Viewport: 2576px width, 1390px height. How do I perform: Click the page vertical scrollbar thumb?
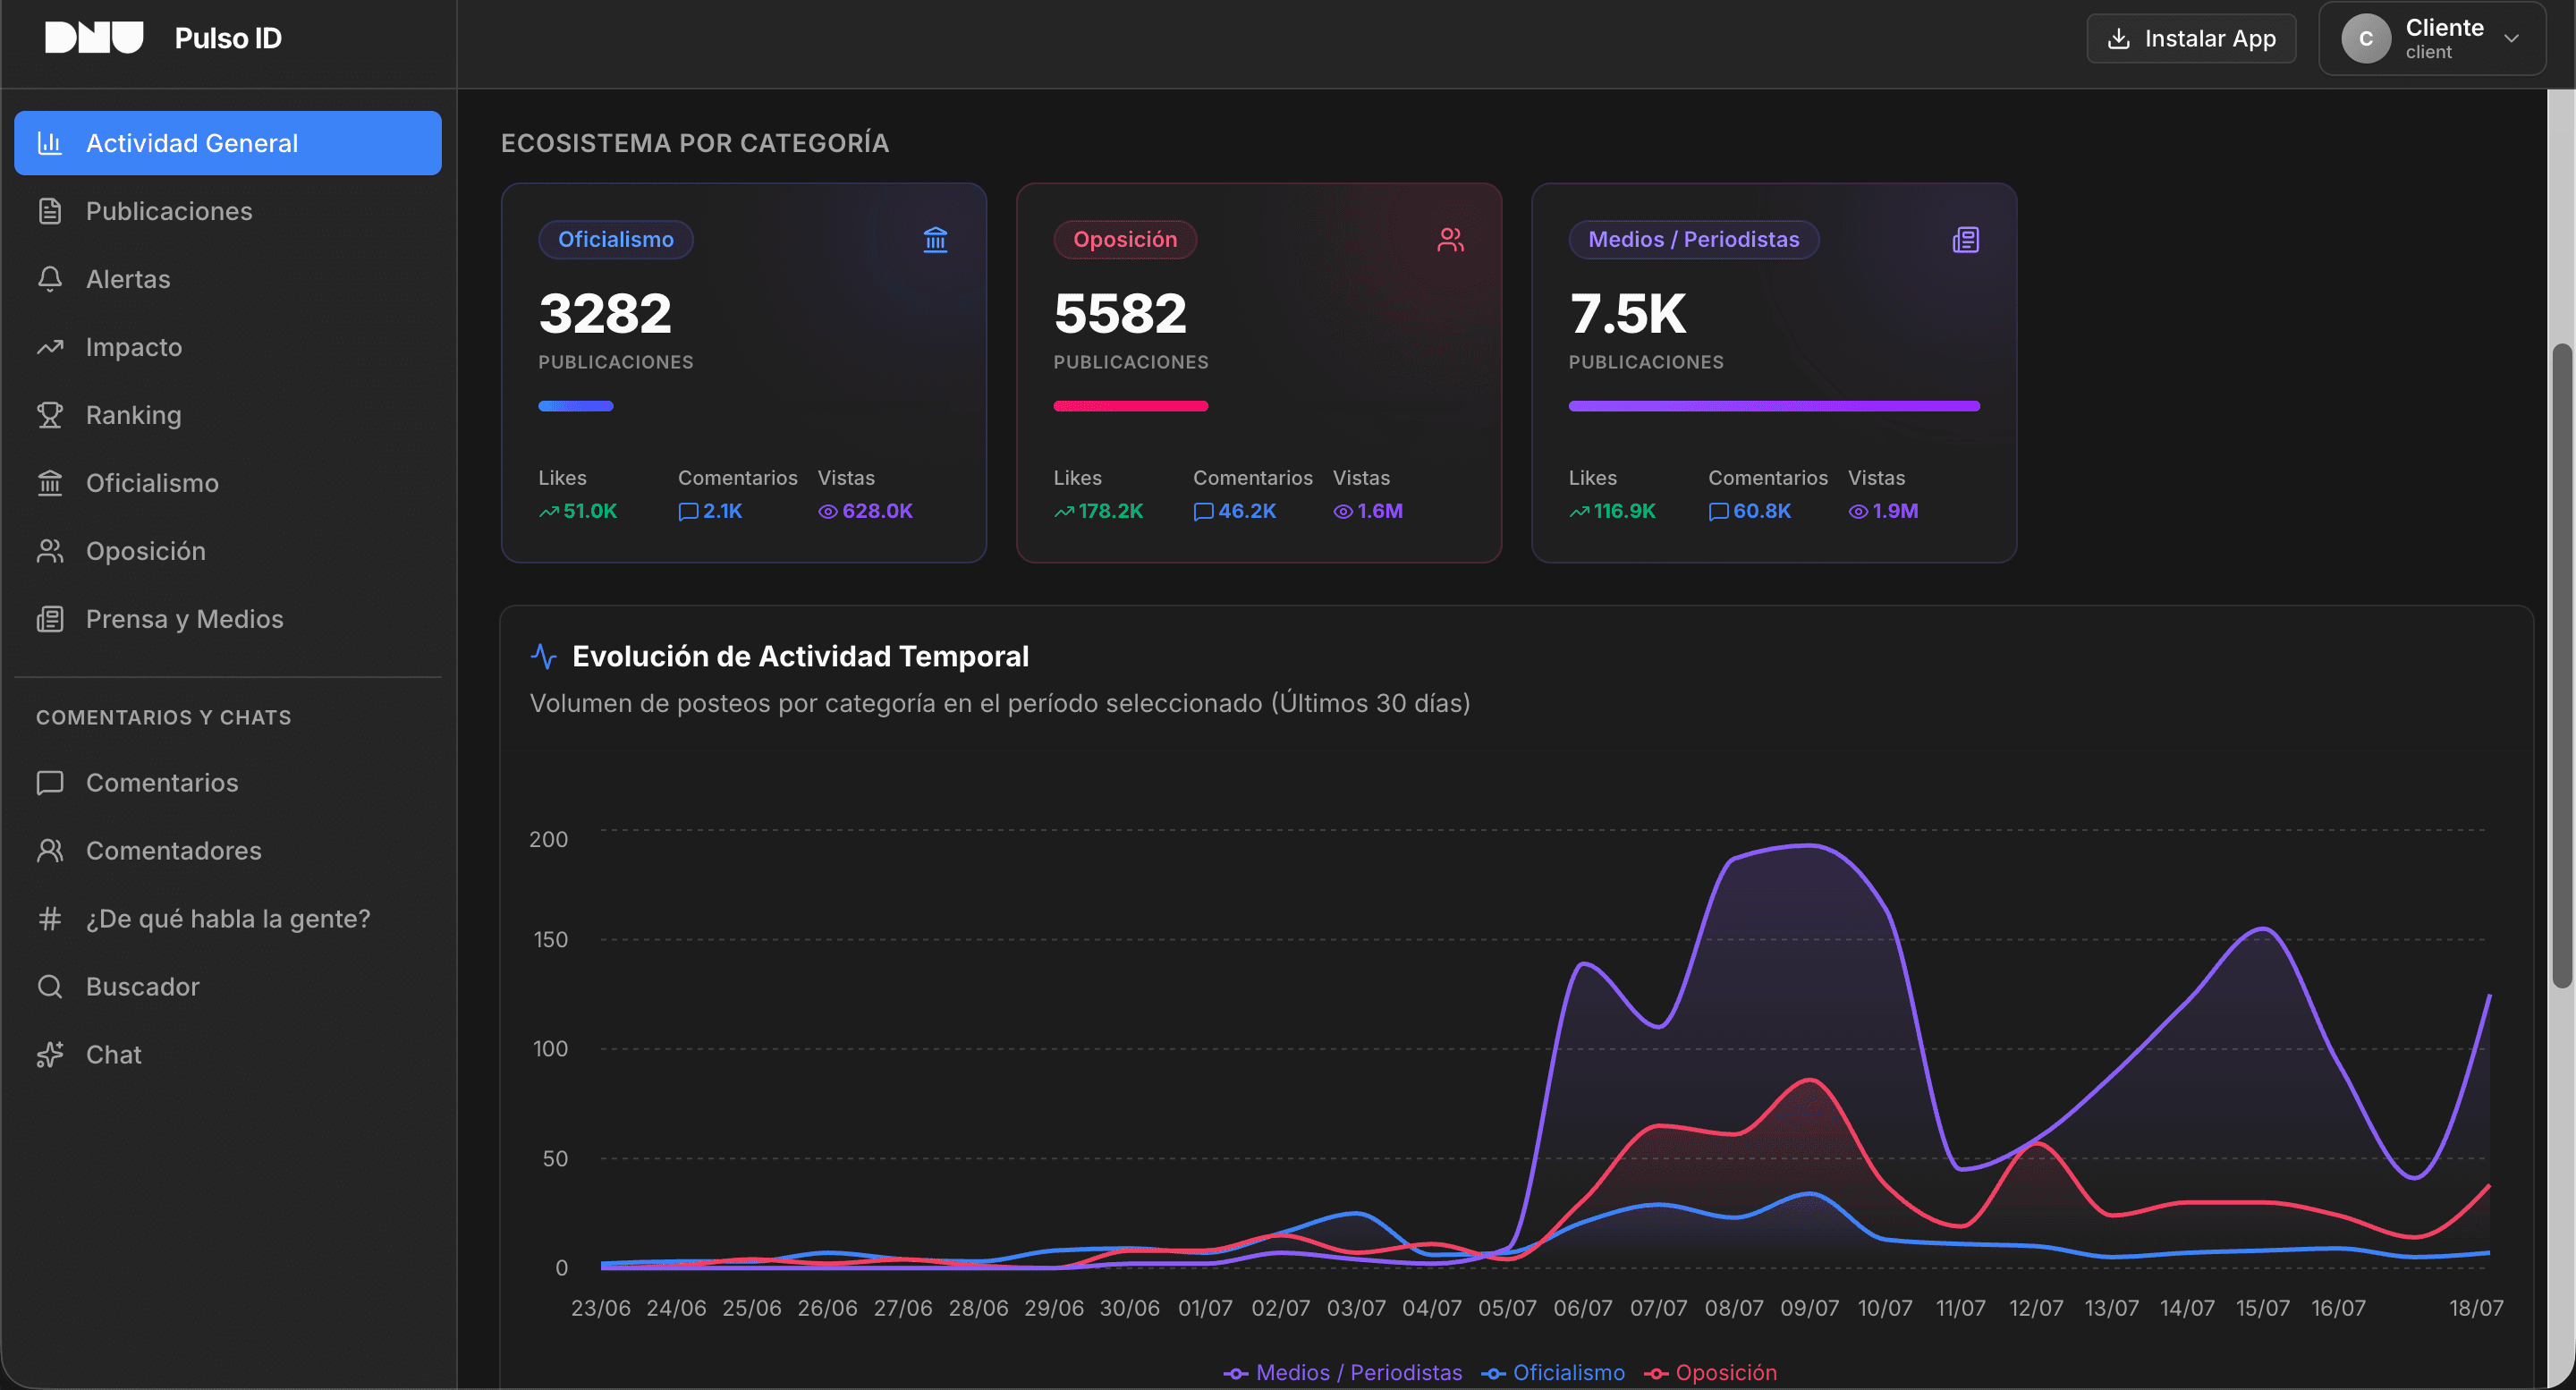coord(2561,665)
